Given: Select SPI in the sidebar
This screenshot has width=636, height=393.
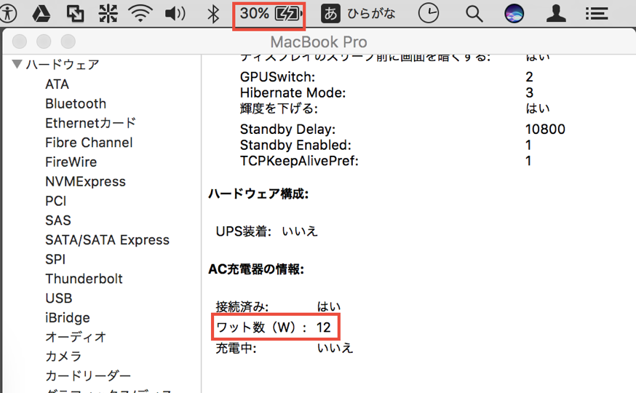Looking at the screenshot, I should (x=55, y=259).
